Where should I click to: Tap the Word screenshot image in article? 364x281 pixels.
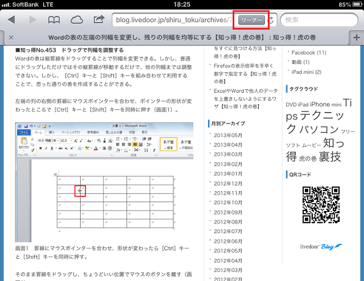pyautogui.click(x=104, y=182)
